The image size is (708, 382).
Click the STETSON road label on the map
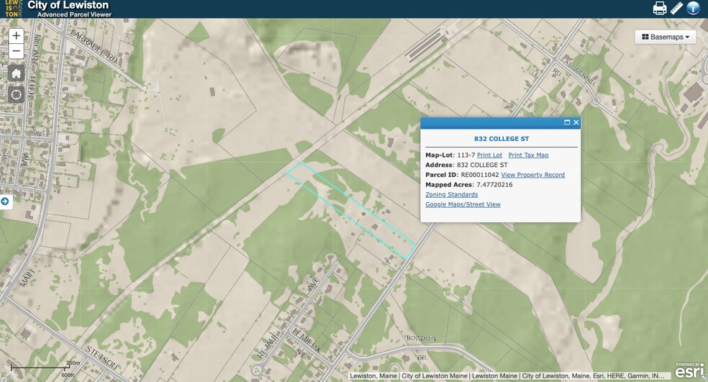click(102, 357)
